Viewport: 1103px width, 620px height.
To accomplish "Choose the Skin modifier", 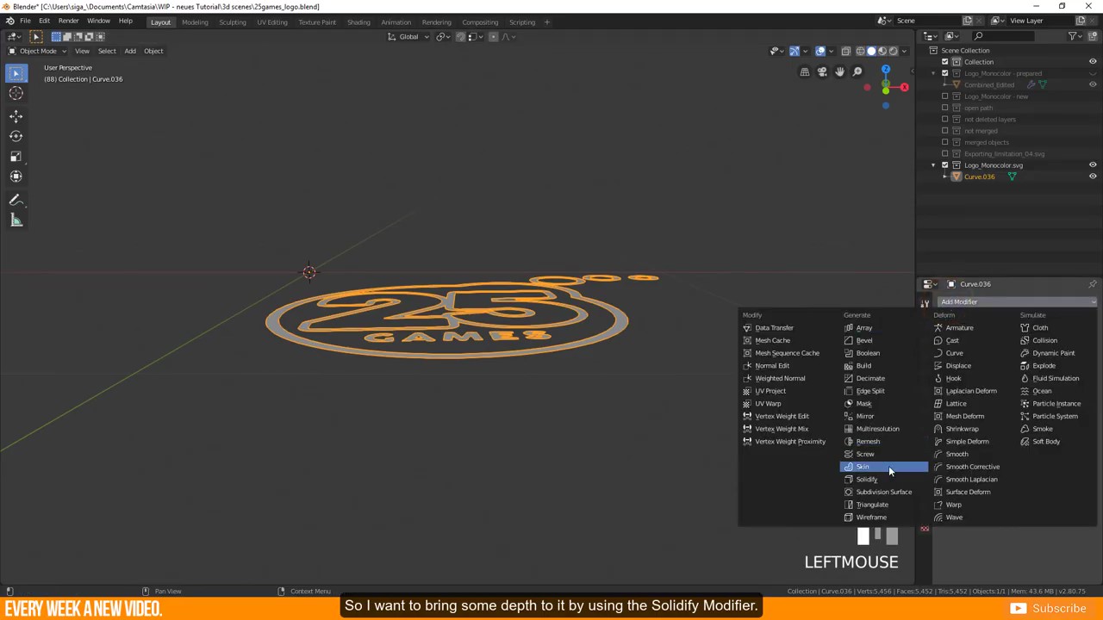I will click(x=883, y=467).
